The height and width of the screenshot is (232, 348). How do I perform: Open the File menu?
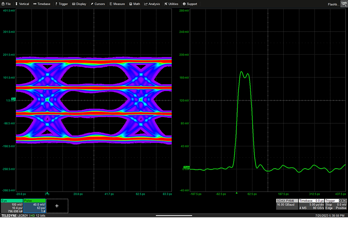(6, 4)
